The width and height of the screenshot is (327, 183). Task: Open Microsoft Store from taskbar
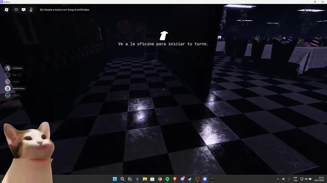tap(152, 179)
